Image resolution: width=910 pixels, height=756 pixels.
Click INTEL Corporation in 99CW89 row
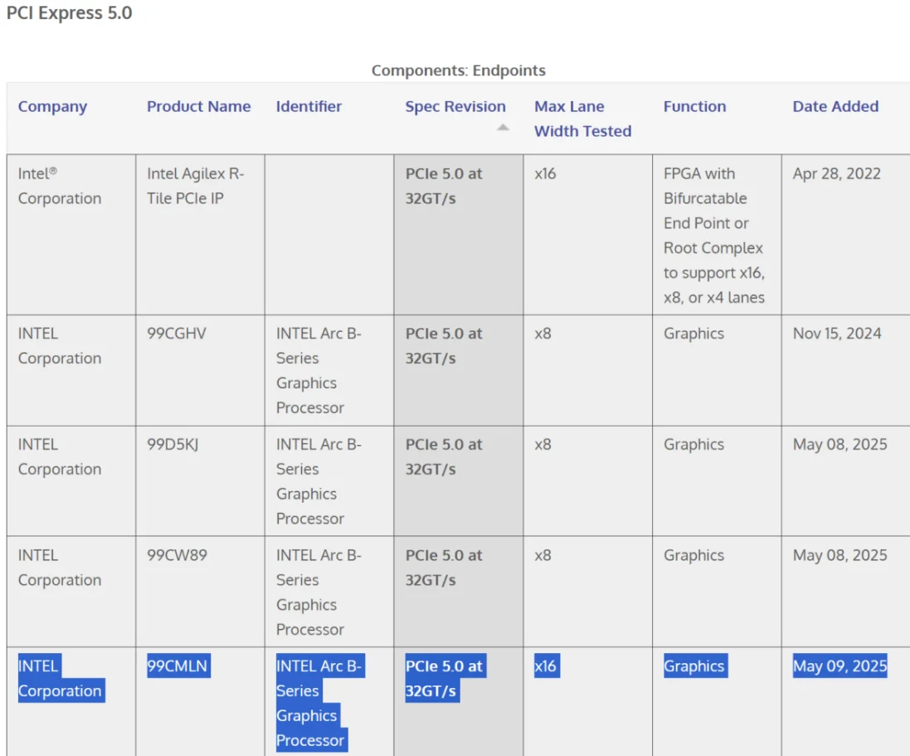click(59, 568)
